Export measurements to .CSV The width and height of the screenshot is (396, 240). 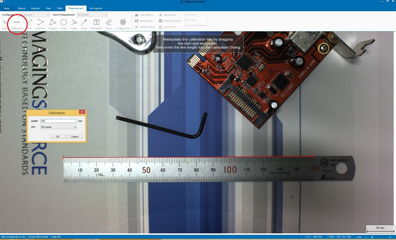pyautogui.click(x=167, y=27)
